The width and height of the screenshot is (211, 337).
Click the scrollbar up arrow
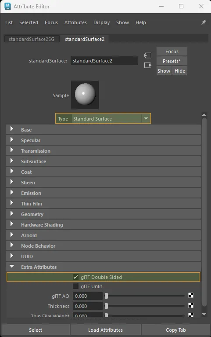tap(204, 115)
